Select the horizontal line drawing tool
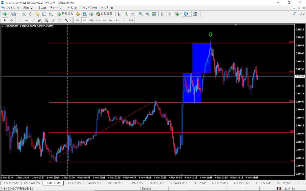Image resolution: width=306 pixels, height=191 pixels. [x=26, y=21]
